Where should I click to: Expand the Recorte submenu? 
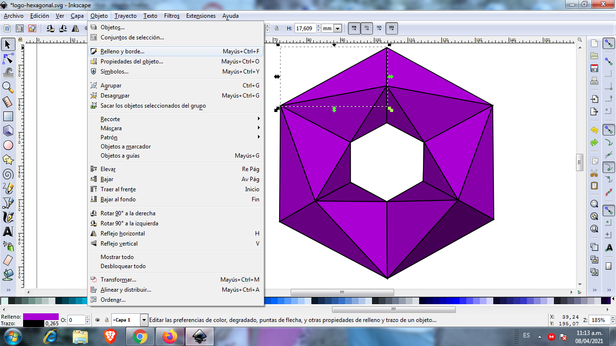pyautogui.click(x=175, y=119)
